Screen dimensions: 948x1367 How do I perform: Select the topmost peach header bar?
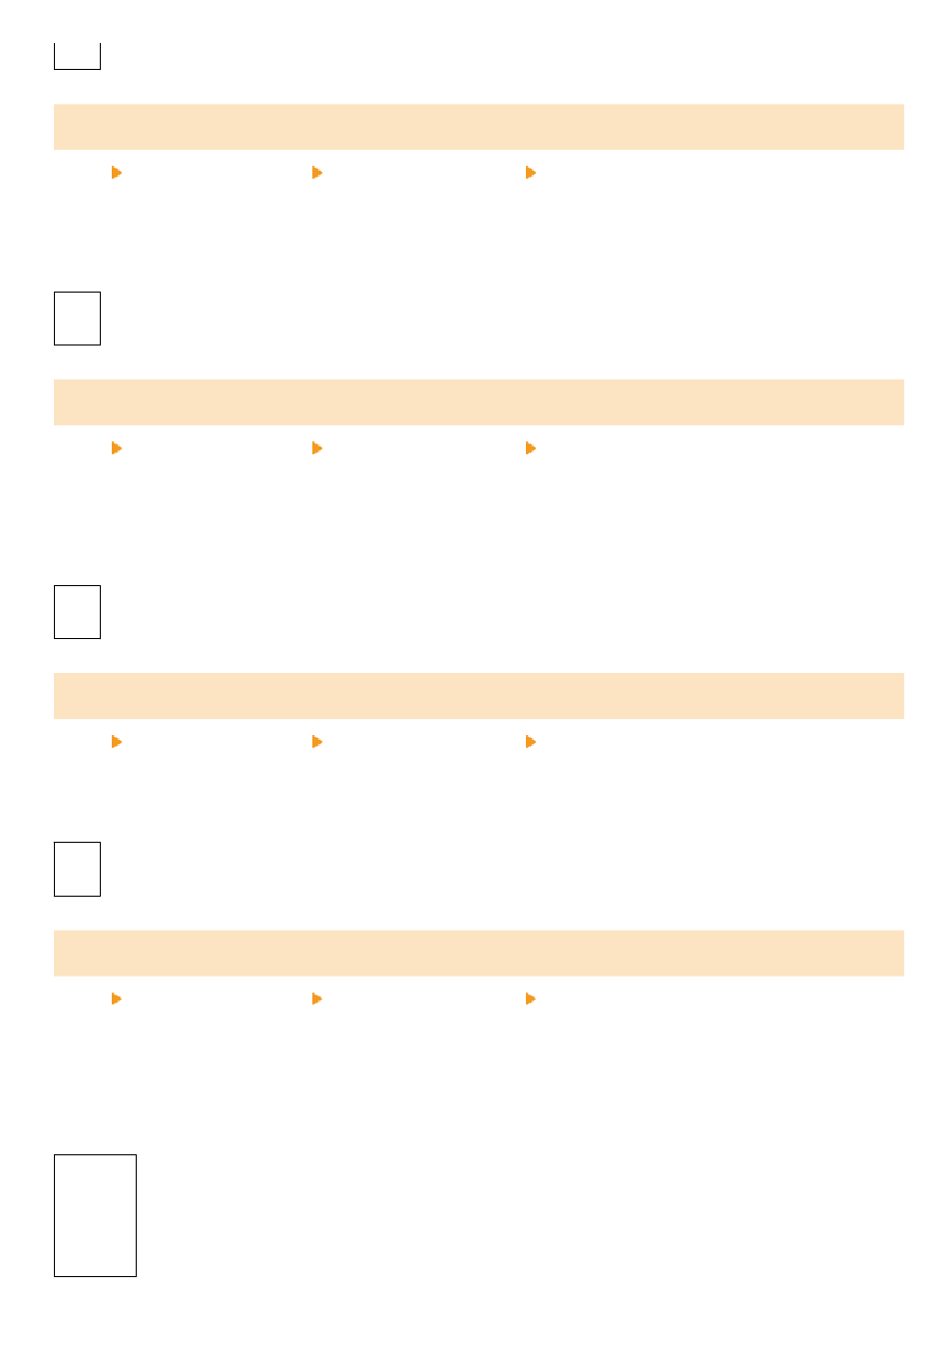click(478, 127)
